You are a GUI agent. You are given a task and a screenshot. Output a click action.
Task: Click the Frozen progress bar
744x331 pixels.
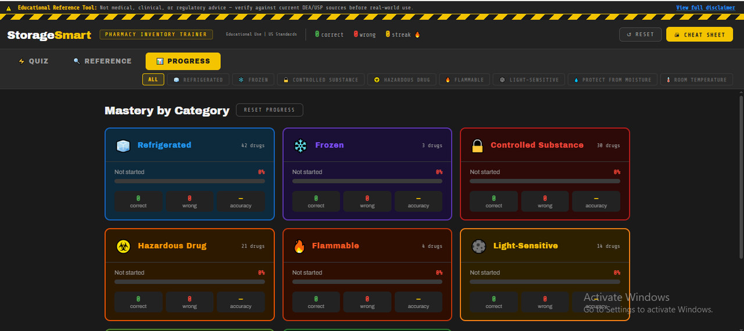click(367, 181)
